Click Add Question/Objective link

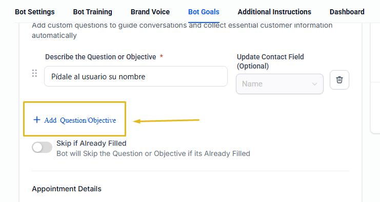tap(75, 120)
